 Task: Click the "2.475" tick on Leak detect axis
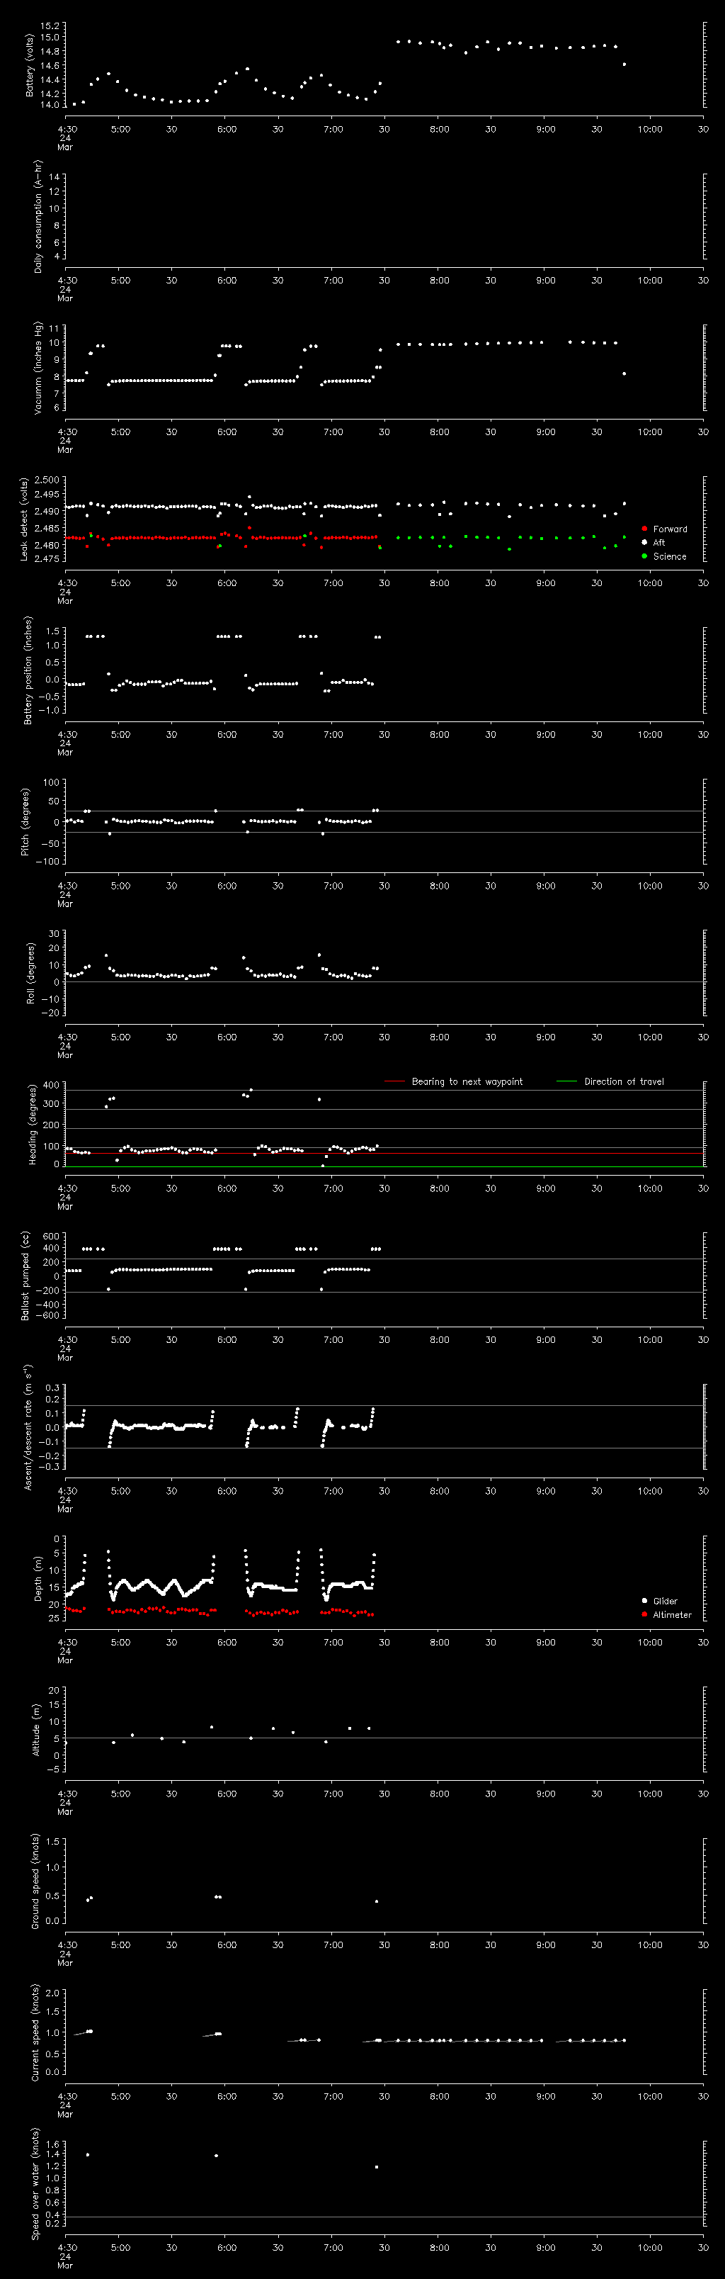47,559
